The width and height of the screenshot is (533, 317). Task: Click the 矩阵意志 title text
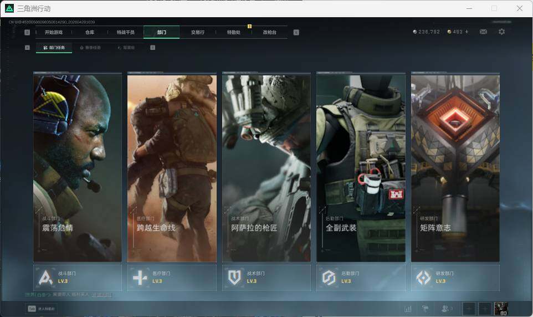point(435,228)
